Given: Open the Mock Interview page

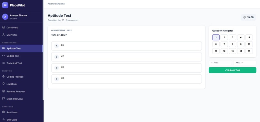Looking at the screenshot, I should (21, 99).
